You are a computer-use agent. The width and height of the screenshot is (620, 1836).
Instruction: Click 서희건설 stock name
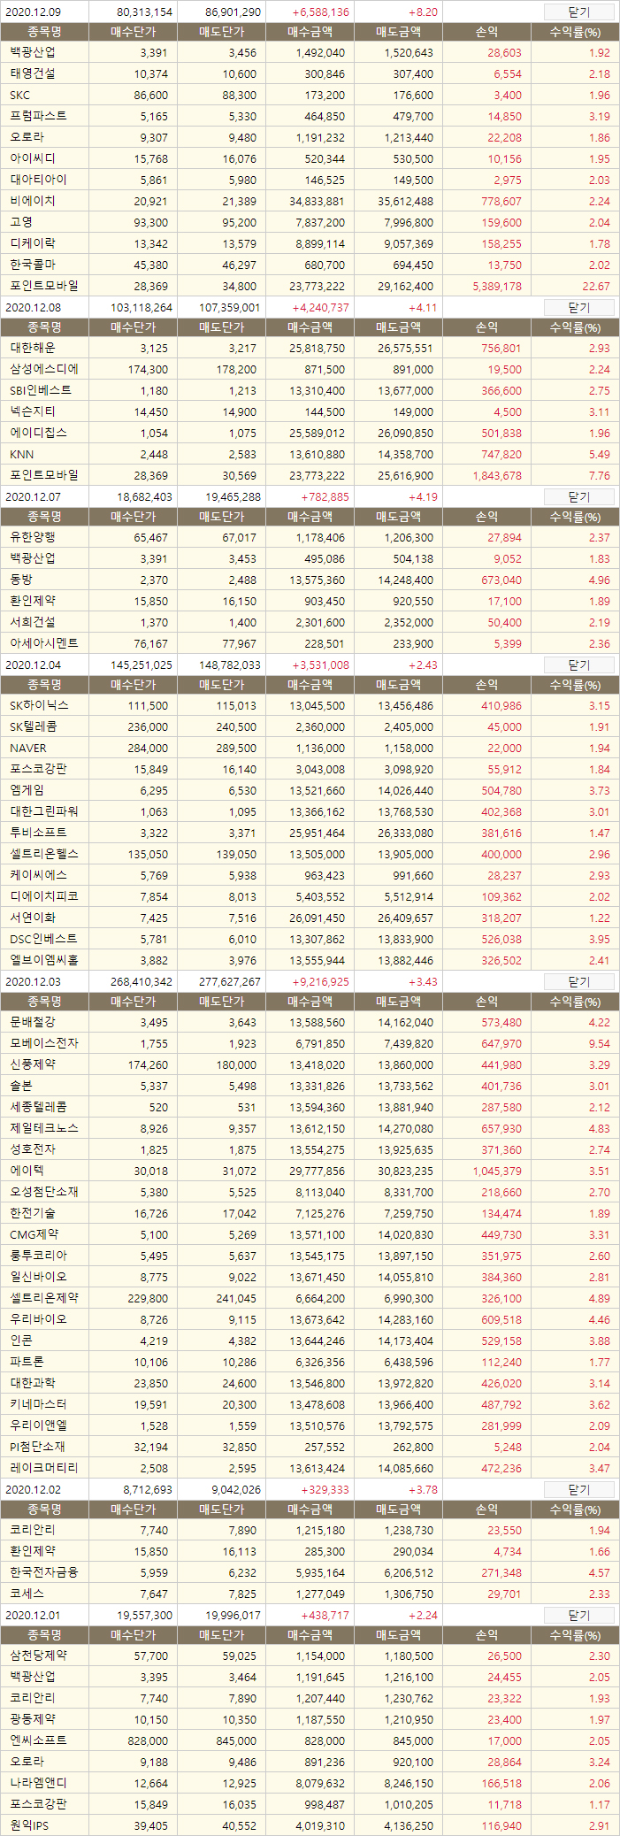click(32, 623)
